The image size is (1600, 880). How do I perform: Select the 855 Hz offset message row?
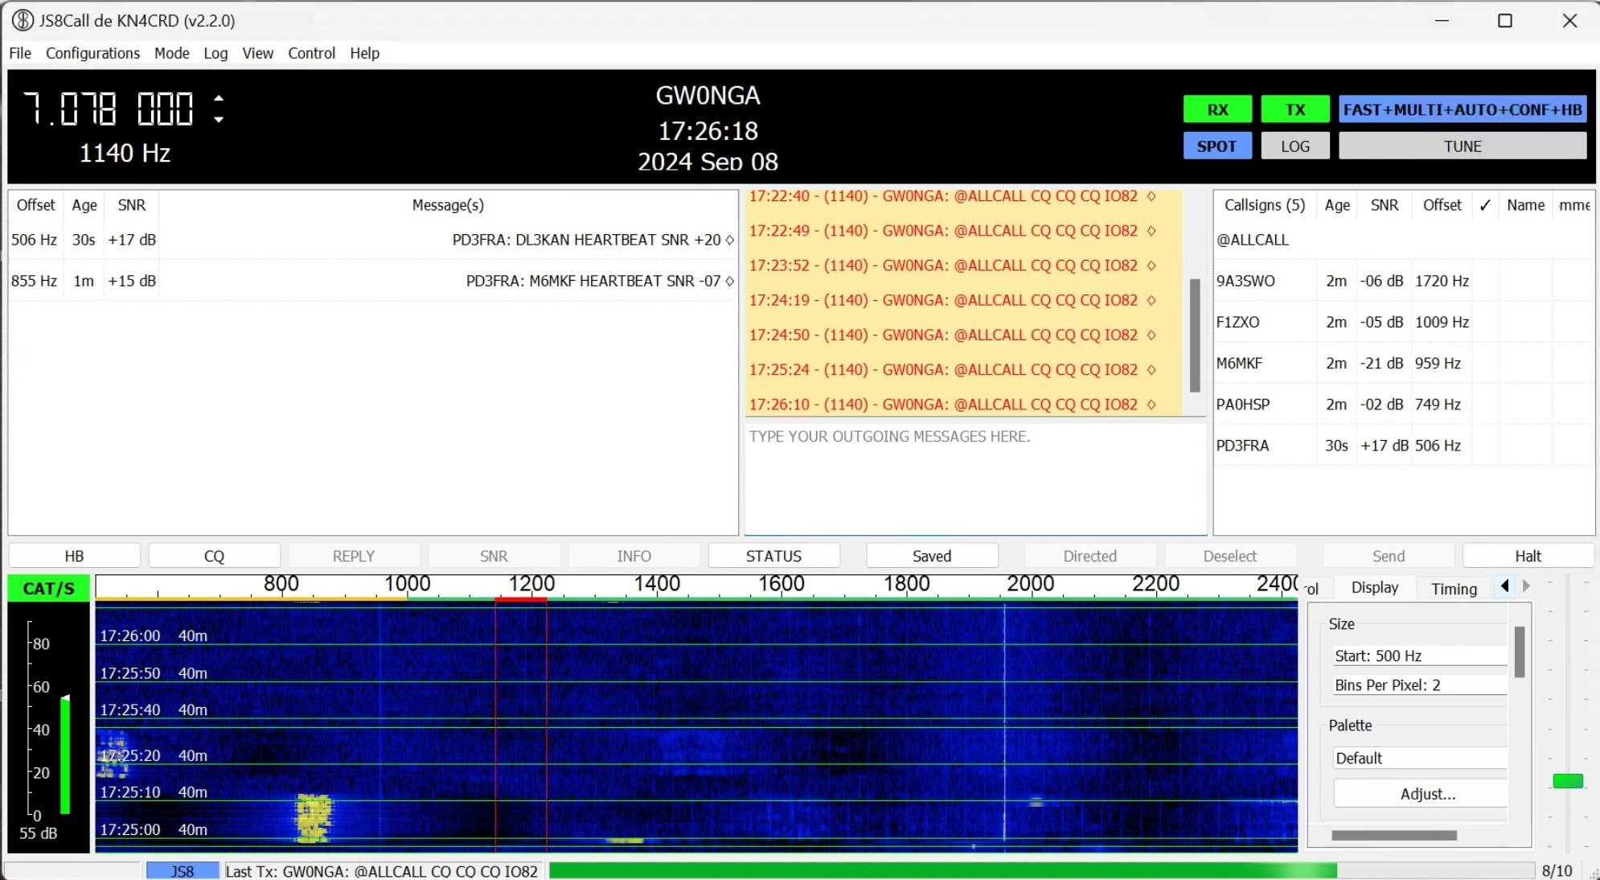click(x=372, y=281)
